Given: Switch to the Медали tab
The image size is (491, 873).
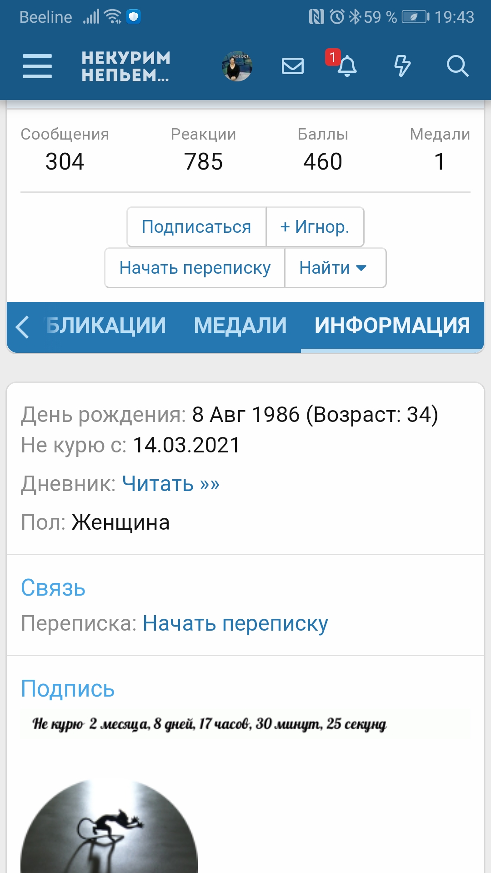Looking at the screenshot, I should [x=240, y=326].
